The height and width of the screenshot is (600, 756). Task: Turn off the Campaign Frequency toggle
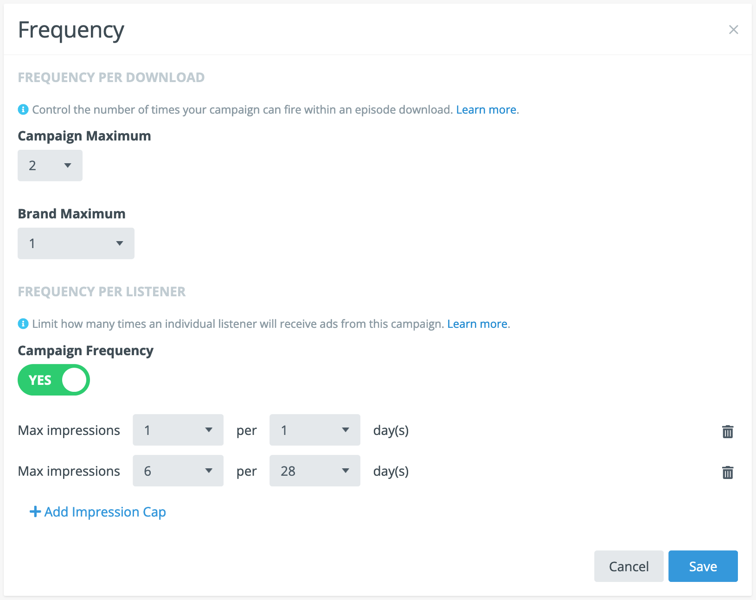54,380
